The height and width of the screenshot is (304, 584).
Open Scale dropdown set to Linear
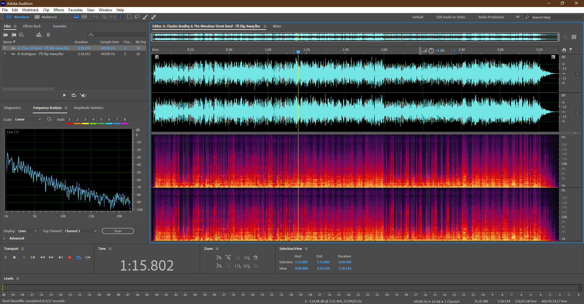(28, 119)
